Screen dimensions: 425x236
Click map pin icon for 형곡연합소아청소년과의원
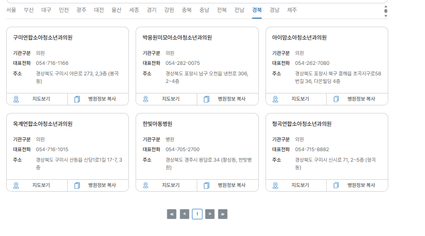click(x=275, y=185)
